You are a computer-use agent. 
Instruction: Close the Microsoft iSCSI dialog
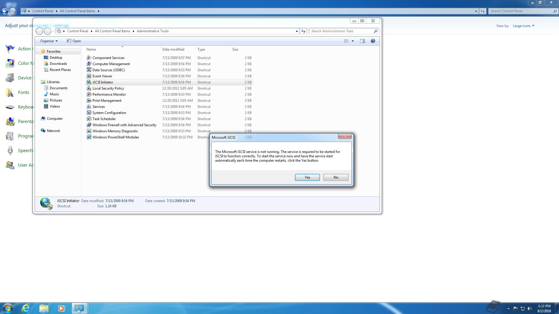click(345, 136)
